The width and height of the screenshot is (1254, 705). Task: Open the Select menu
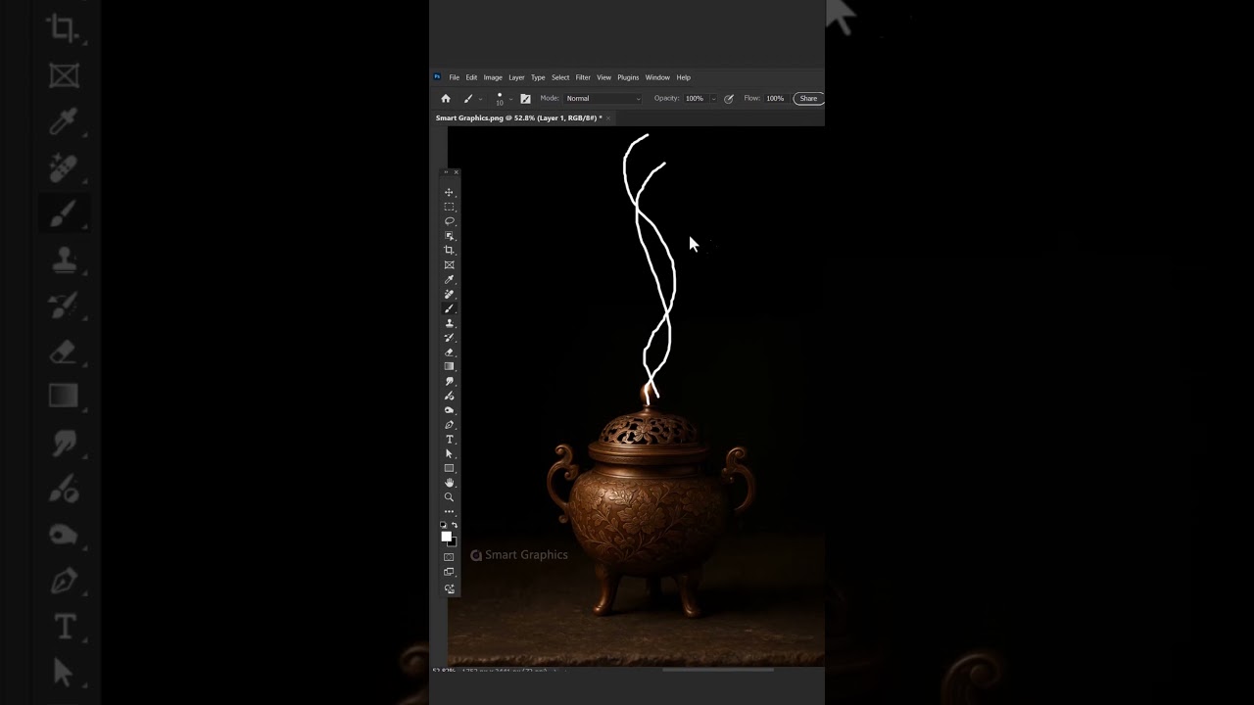pos(560,77)
